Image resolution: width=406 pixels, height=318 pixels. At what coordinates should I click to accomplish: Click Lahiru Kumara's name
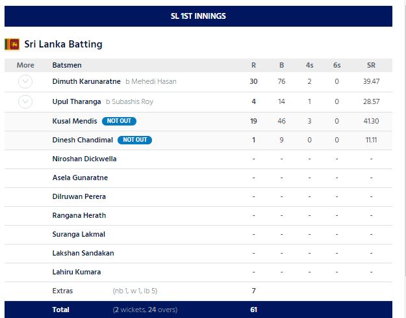pos(76,272)
